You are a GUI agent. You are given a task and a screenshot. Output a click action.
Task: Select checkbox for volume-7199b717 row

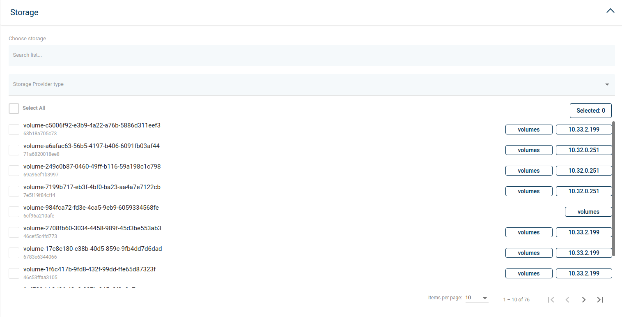(x=14, y=191)
